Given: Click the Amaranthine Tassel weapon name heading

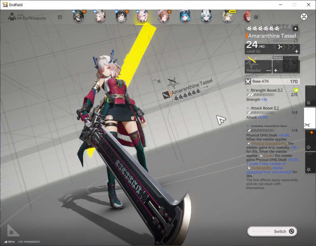Looking at the screenshot, I should [x=272, y=36].
